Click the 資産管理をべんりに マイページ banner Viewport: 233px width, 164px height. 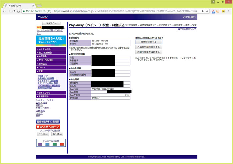51,40
